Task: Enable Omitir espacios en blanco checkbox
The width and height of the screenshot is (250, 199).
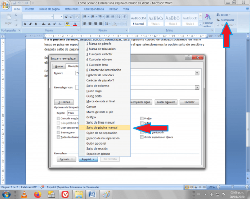Action: (142, 137)
